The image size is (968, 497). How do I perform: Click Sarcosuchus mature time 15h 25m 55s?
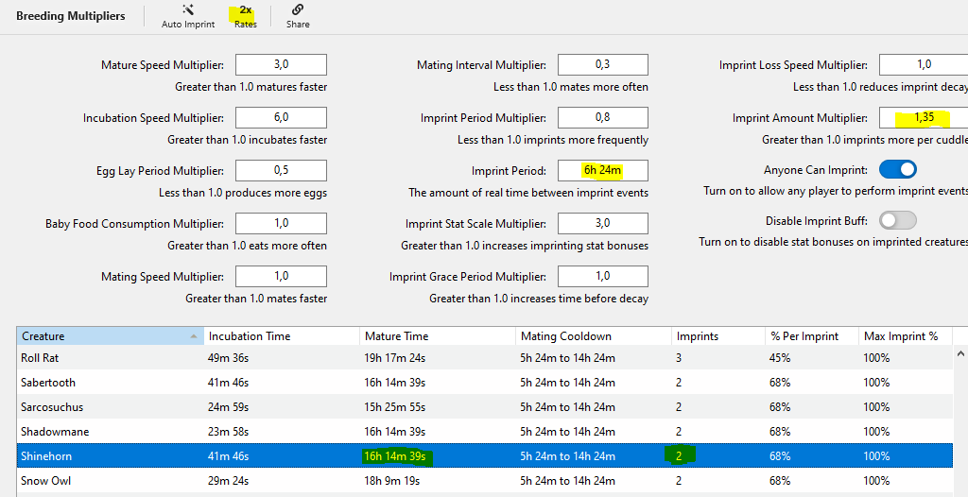(x=395, y=407)
